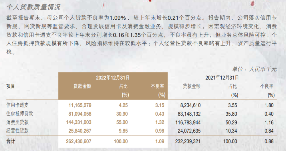The image size is (286, 151).
Task: Select the 2021年12月31日 column header
Action: pyautogui.click(x=222, y=78)
